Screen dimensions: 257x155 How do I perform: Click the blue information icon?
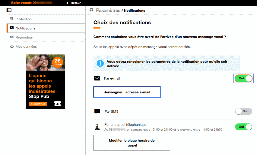(x=100, y=63)
